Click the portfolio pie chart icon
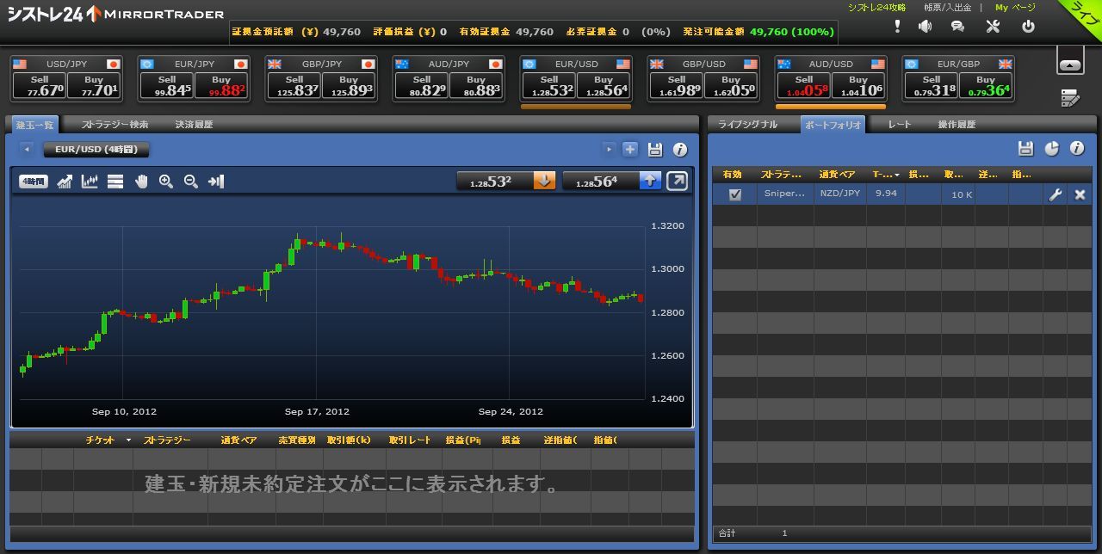1102x554 pixels. 1051,149
